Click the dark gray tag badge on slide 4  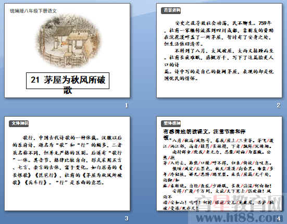[x=171, y=123]
